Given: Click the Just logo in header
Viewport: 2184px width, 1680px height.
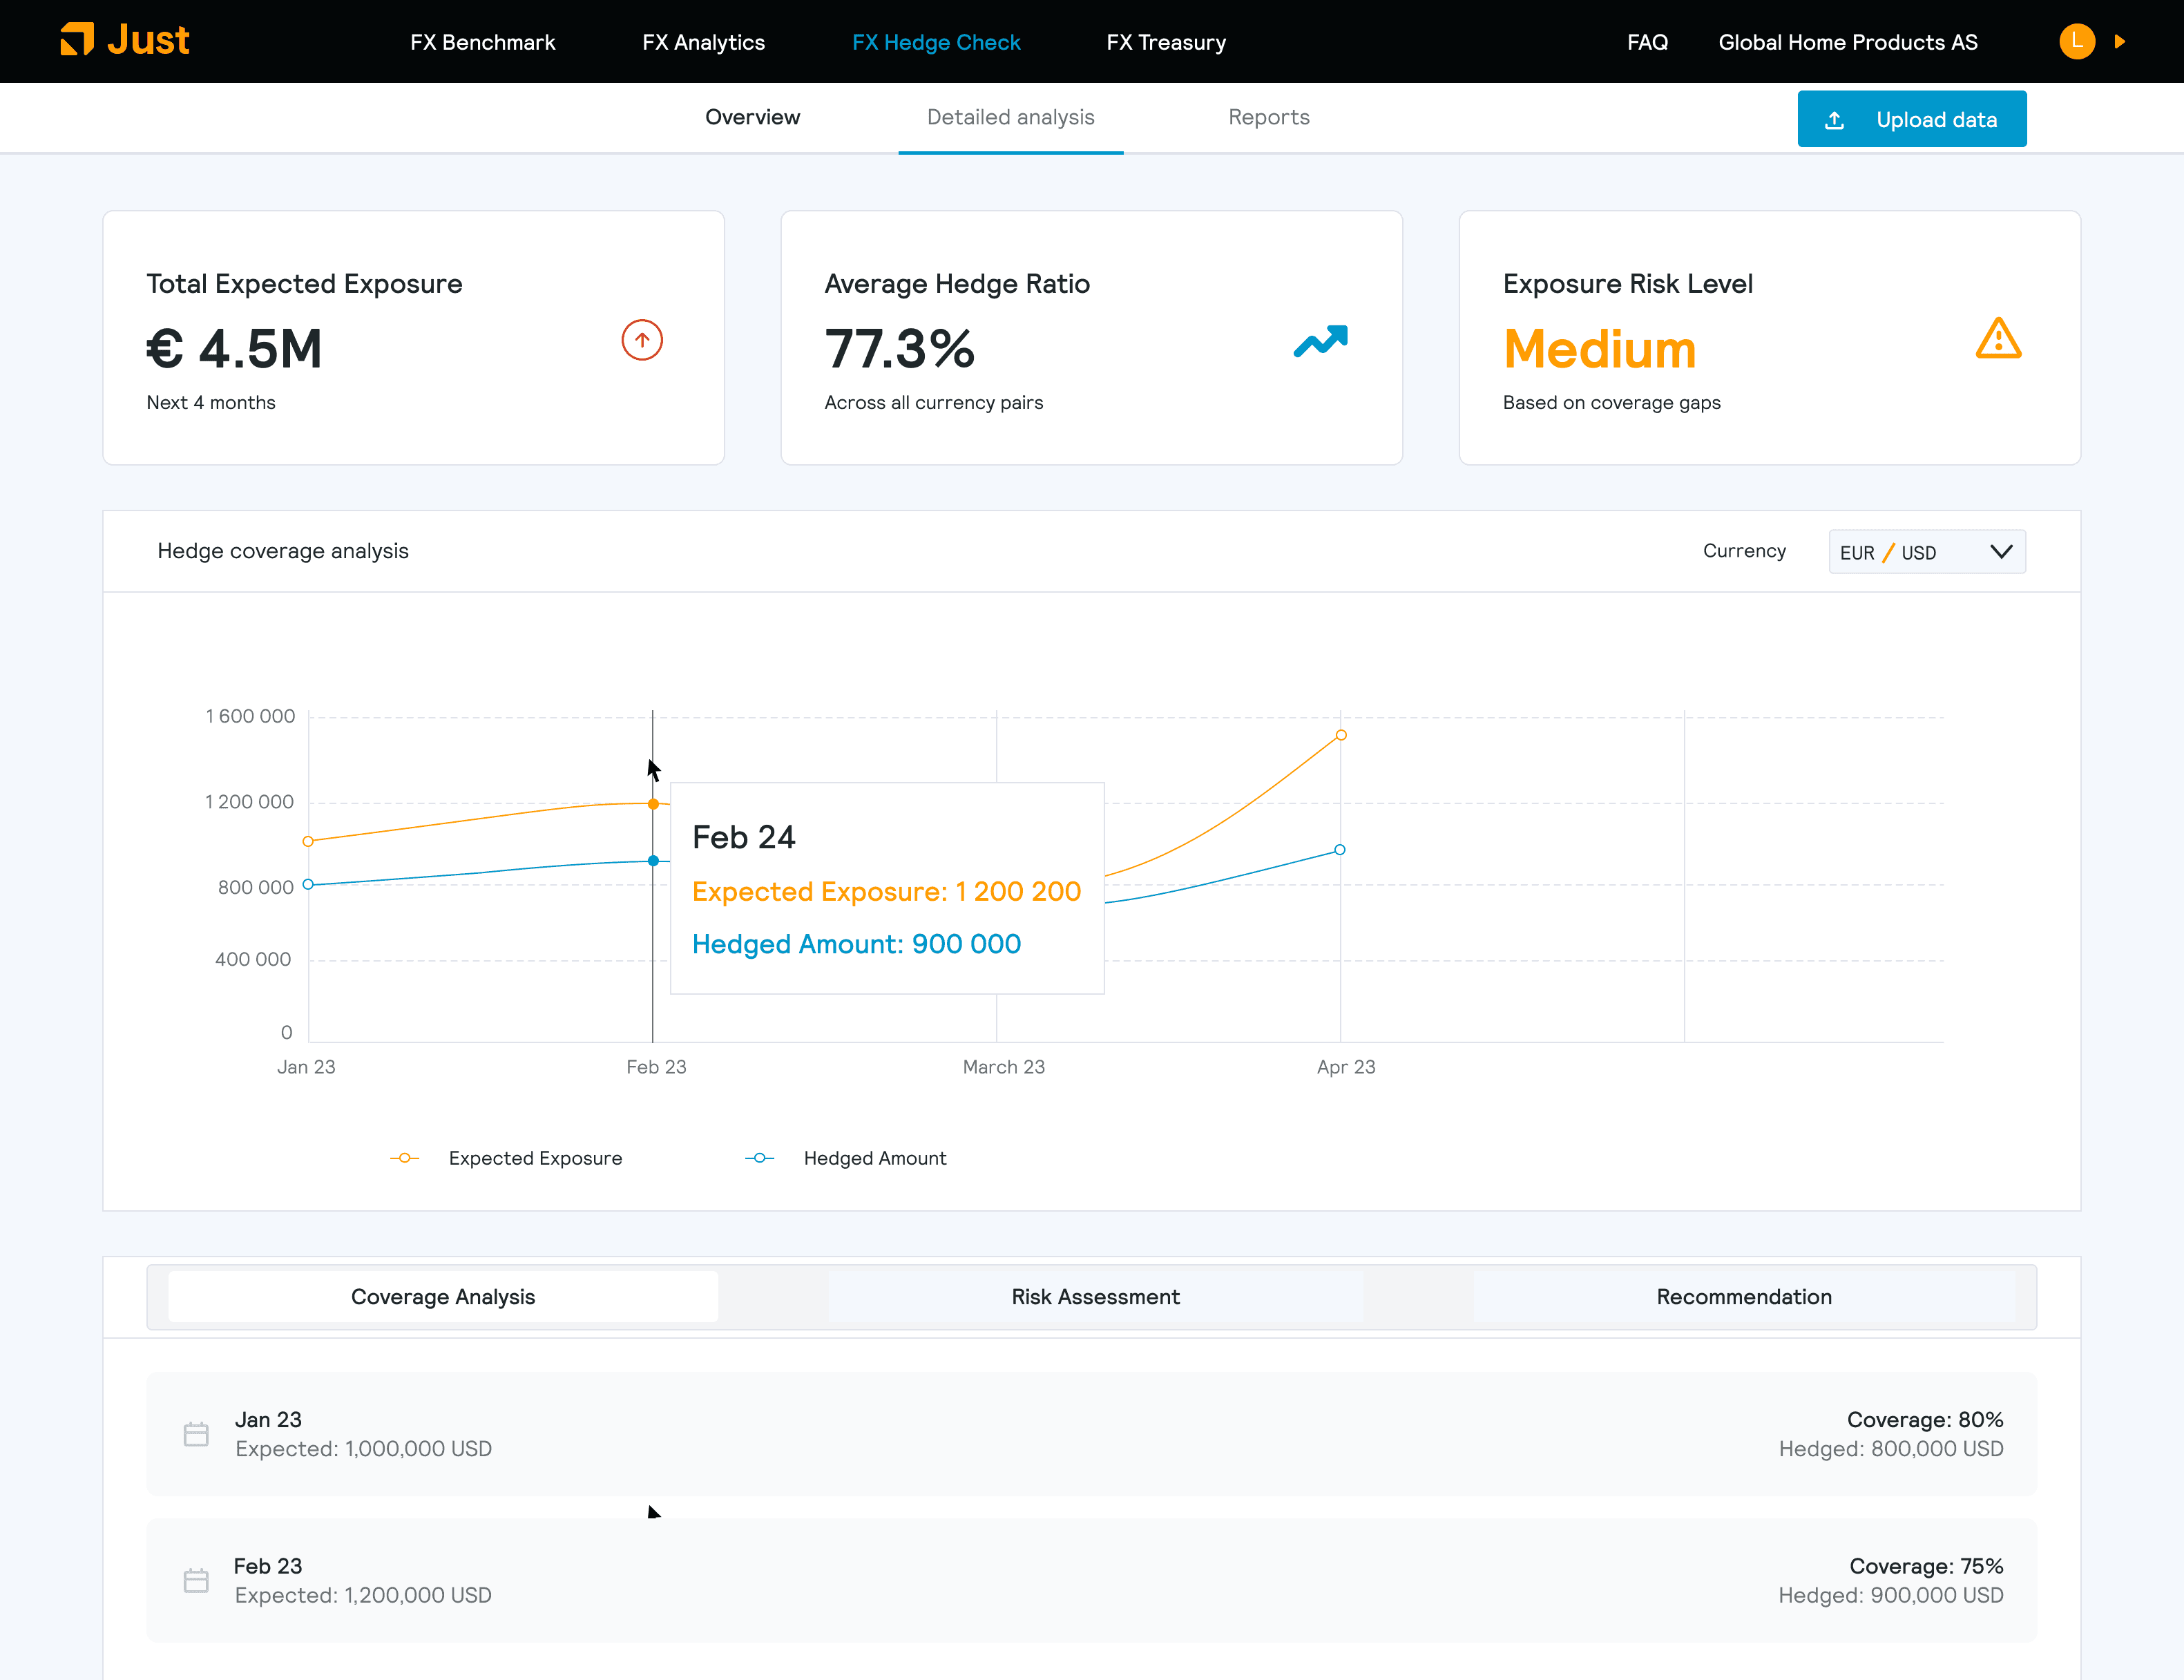Looking at the screenshot, I should coord(125,40).
